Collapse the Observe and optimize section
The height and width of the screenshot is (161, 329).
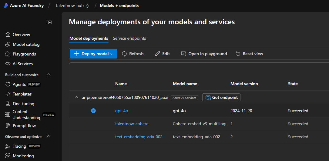coord(49,137)
